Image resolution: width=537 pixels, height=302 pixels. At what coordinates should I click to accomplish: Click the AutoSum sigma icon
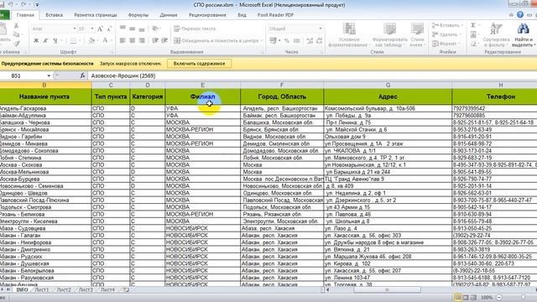473,25
